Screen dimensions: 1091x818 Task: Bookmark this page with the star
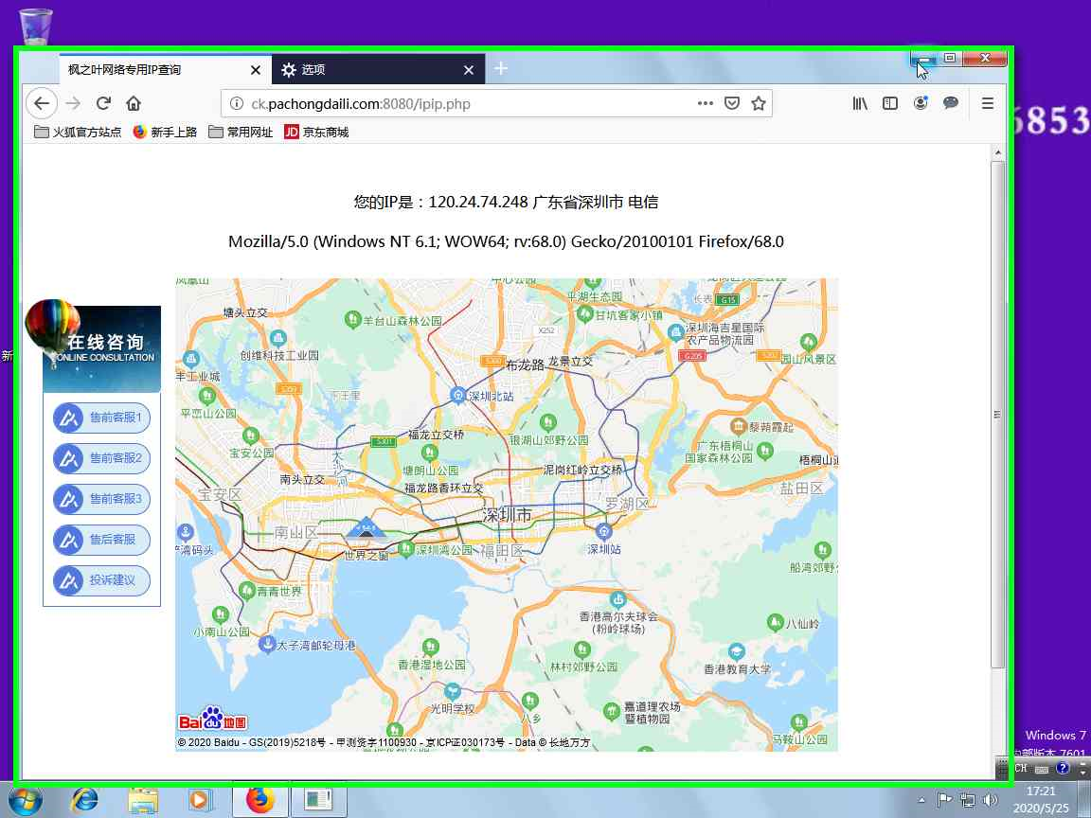(759, 103)
